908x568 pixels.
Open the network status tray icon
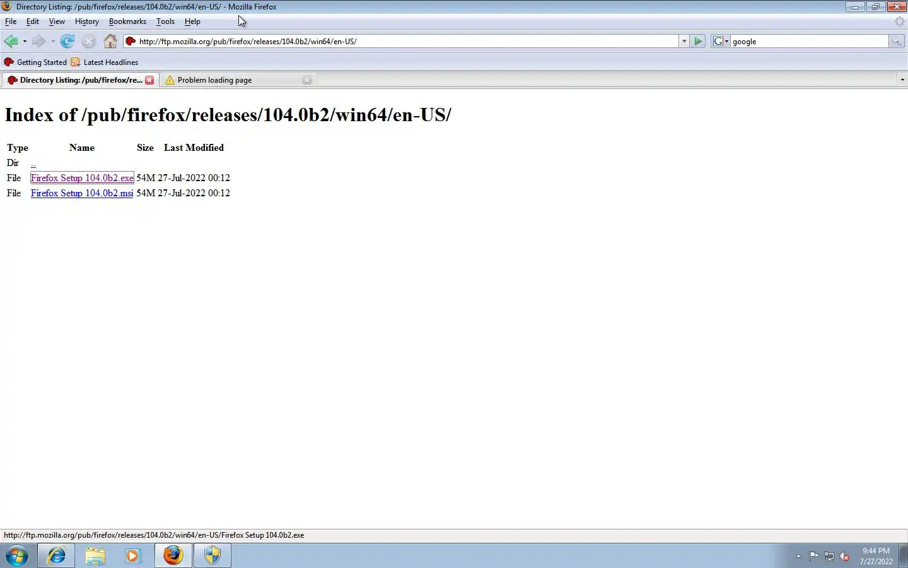[x=829, y=556]
